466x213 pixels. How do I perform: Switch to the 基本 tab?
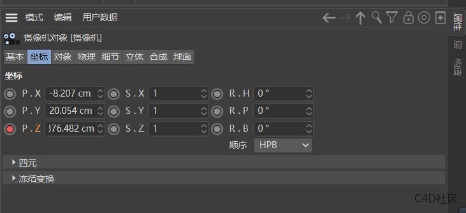pyautogui.click(x=15, y=57)
